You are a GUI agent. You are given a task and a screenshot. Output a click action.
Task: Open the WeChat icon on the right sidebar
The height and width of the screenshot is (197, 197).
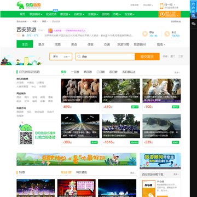pyautogui.click(x=193, y=24)
